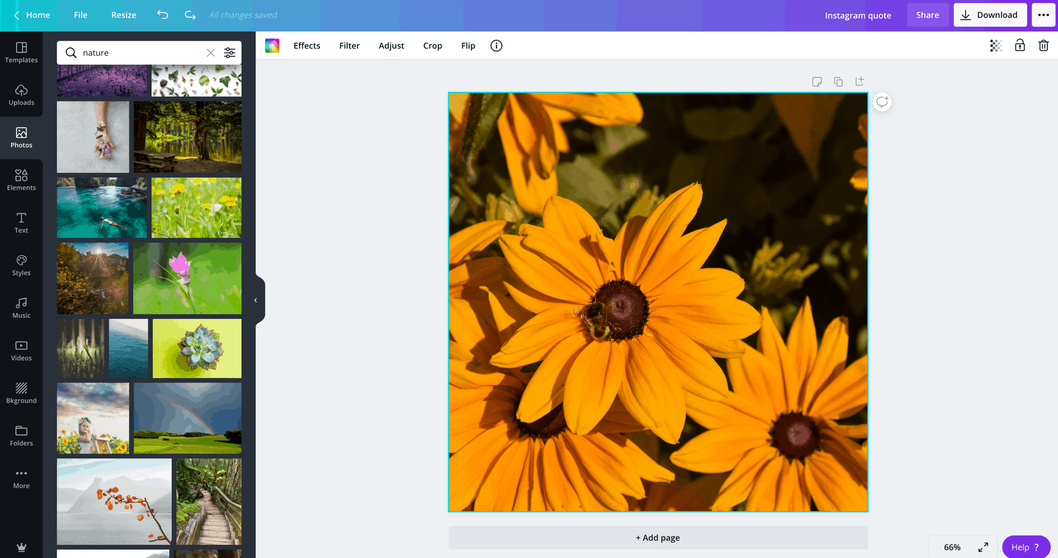This screenshot has width=1058, height=558.
Task: Open the Flip options
Action: [x=468, y=46]
